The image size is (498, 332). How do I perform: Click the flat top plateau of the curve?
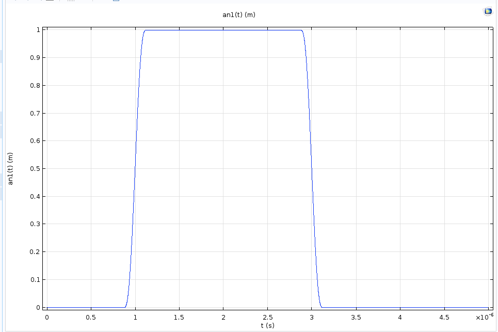(223, 30)
